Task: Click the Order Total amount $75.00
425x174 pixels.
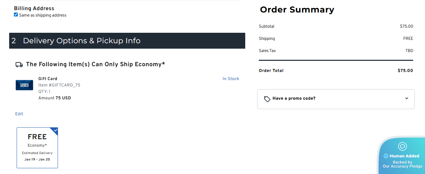Action: click(405, 71)
